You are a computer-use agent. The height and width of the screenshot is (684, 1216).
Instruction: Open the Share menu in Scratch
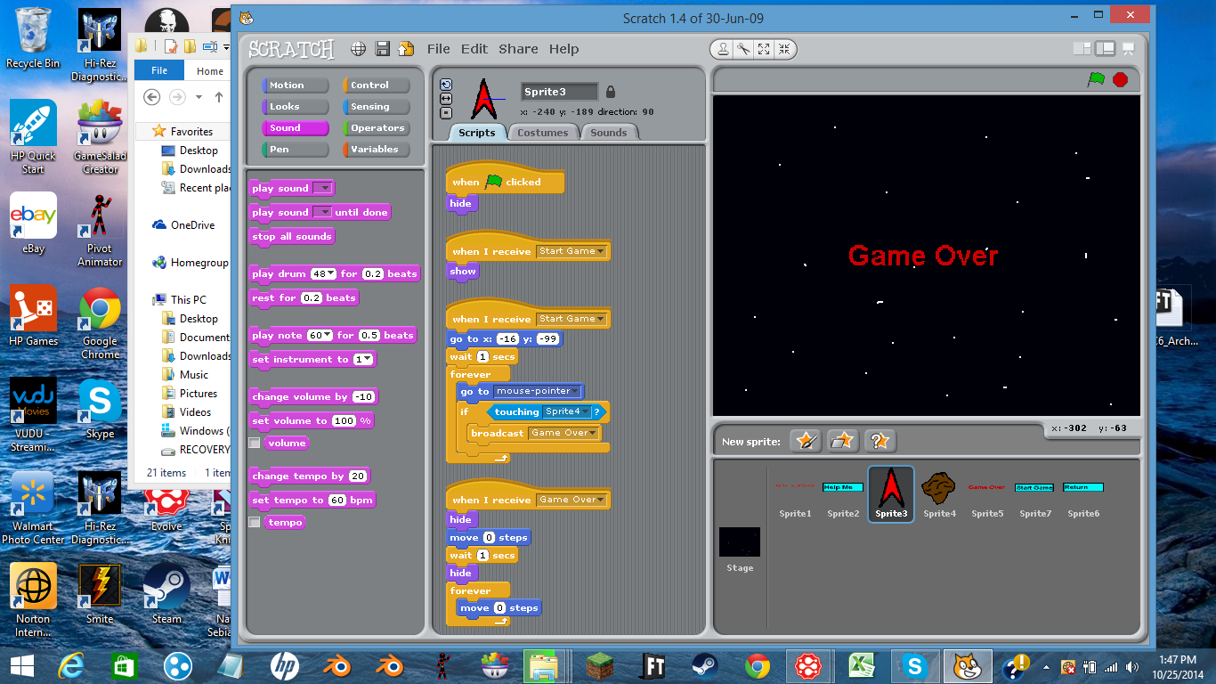click(518, 49)
